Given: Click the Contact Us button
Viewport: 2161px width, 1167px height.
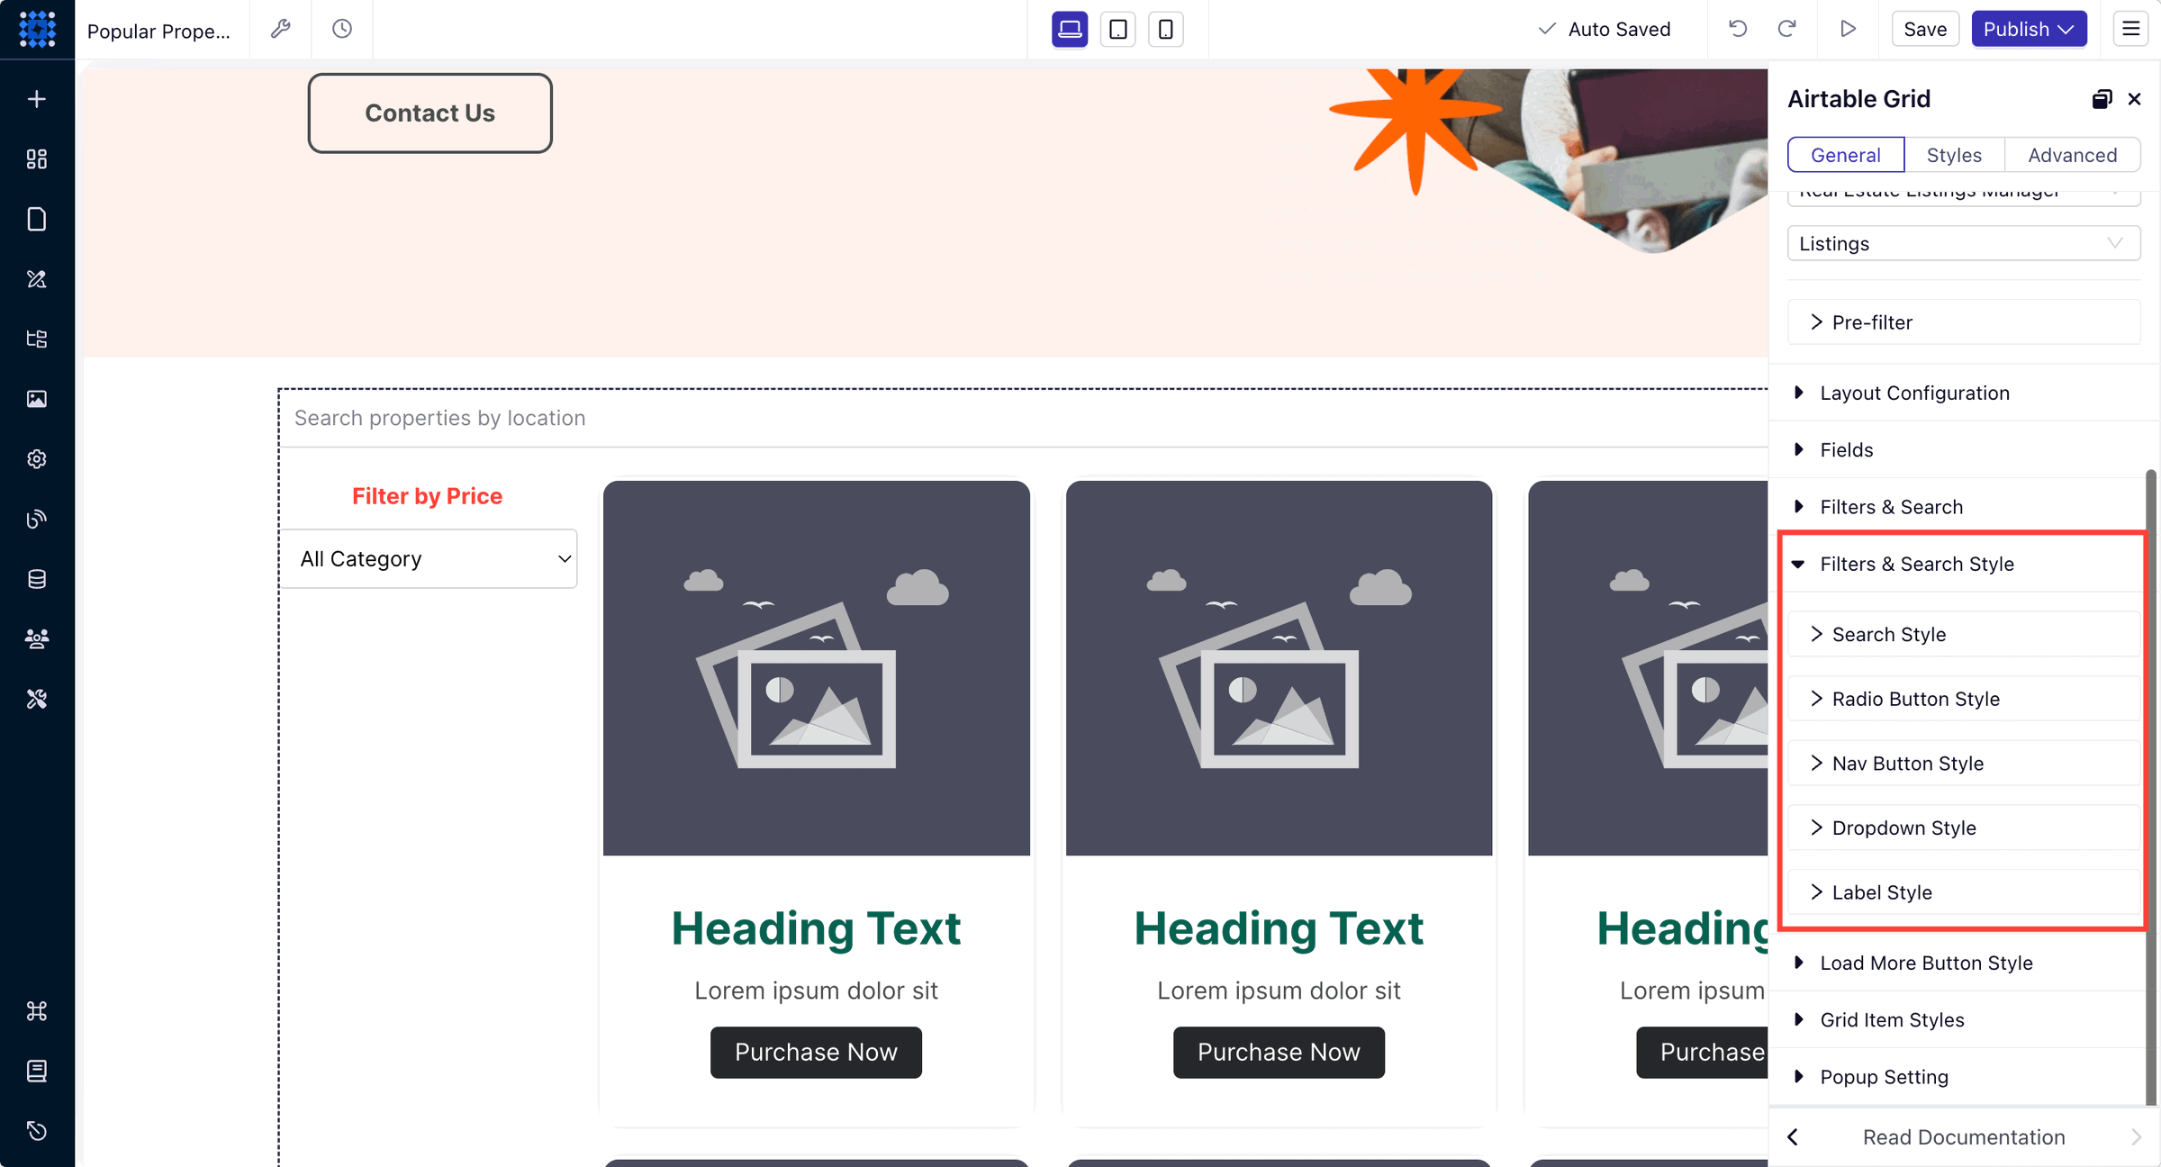Looking at the screenshot, I should [429, 112].
